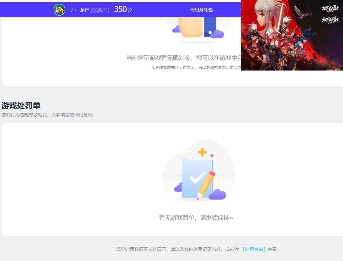The width and height of the screenshot is (343, 261).
Task: Click the QQ账号 label
Action: [100, 10]
